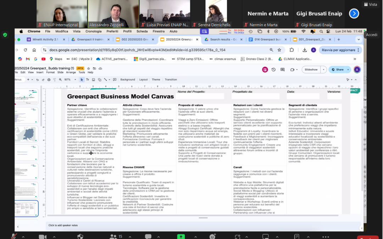Open the Zoom chat bubble

[148, 236]
